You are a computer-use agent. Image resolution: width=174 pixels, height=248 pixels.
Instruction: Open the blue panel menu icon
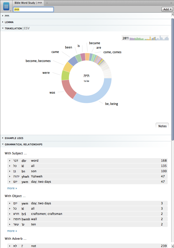pos(6,7)
